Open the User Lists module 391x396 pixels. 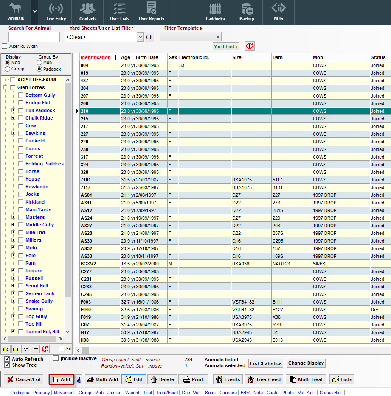coord(120,12)
